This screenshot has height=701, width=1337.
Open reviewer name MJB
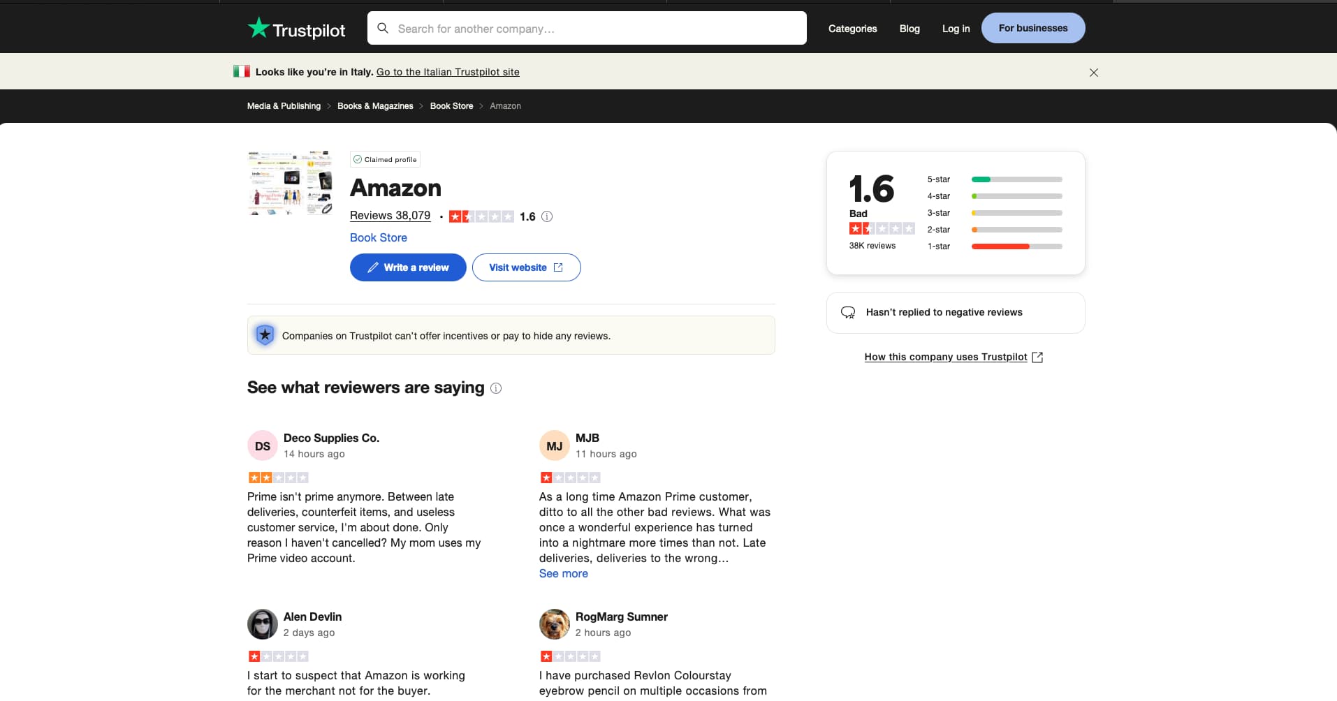click(587, 438)
